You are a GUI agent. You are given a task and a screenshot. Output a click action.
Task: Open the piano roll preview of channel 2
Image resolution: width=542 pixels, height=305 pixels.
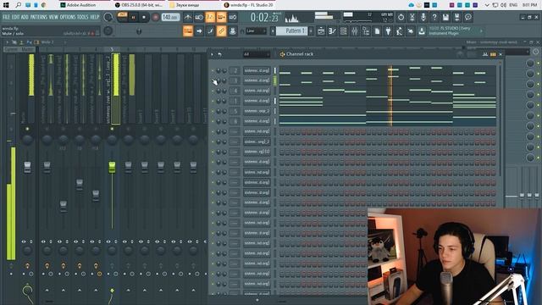pyautogui.click(x=388, y=70)
